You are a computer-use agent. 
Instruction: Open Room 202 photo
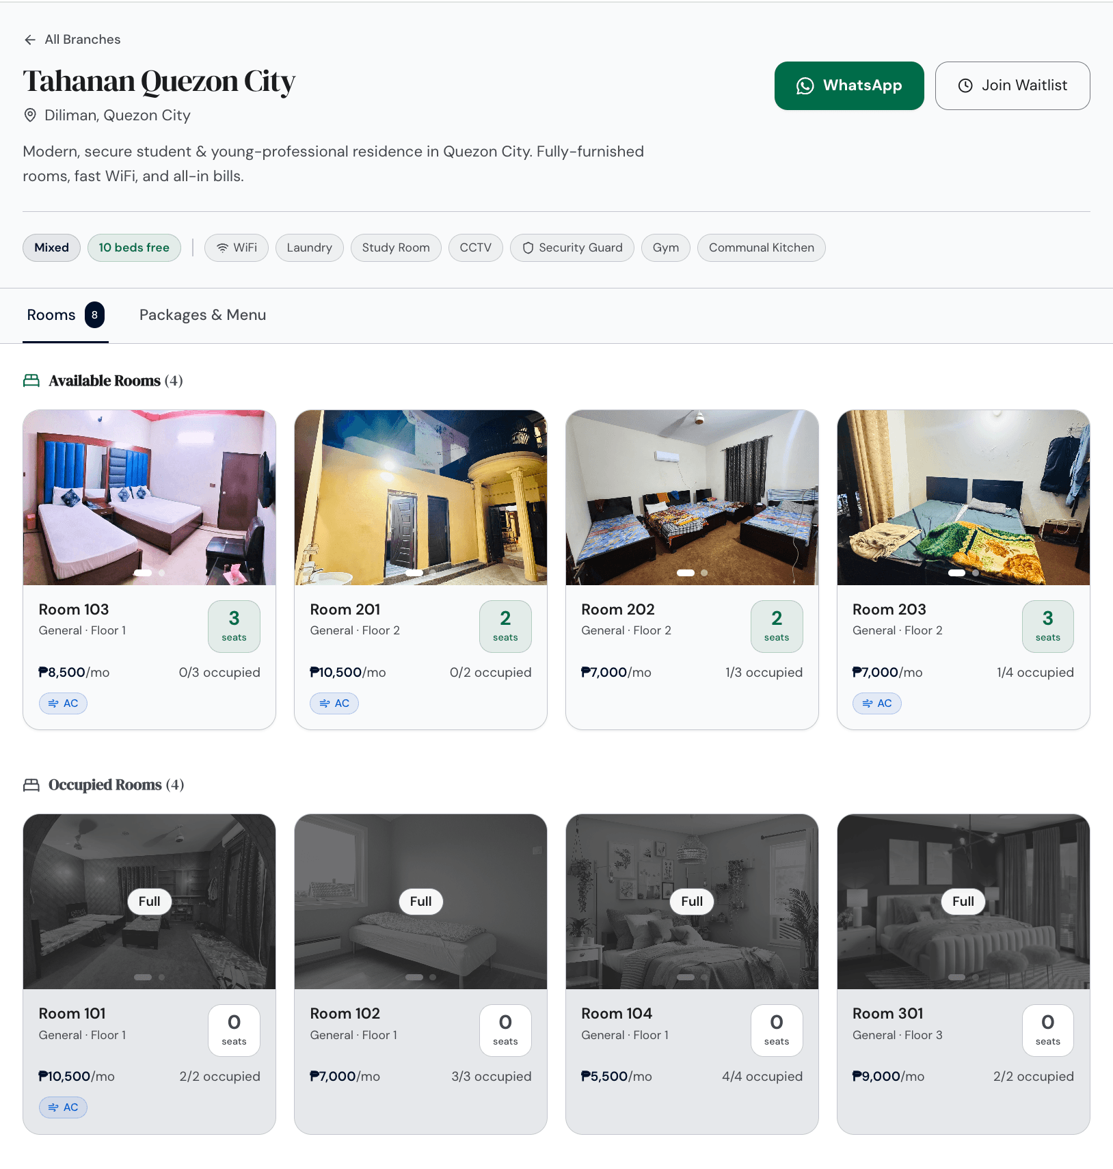click(x=692, y=498)
